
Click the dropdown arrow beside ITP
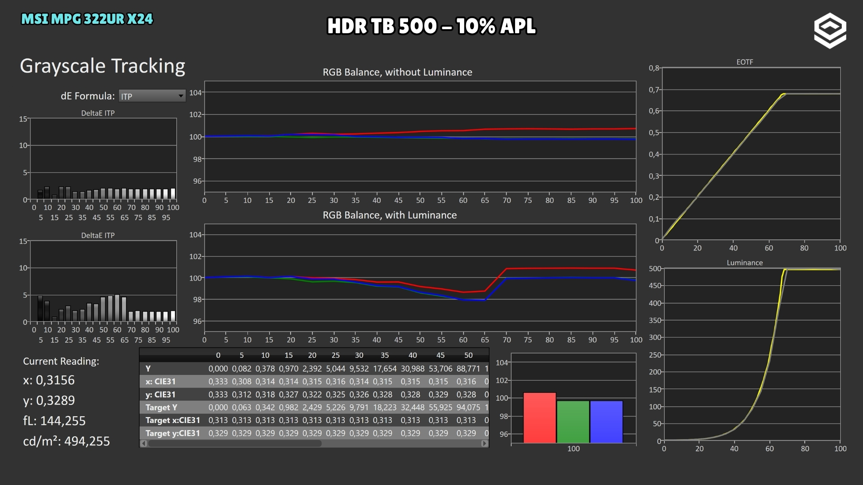(x=181, y=96)
